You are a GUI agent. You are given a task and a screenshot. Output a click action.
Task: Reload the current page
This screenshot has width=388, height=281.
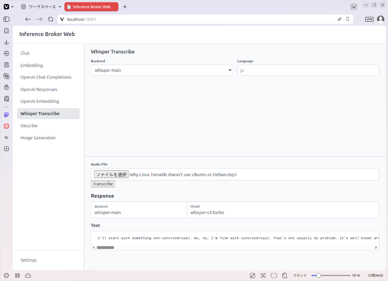[51, 19]
